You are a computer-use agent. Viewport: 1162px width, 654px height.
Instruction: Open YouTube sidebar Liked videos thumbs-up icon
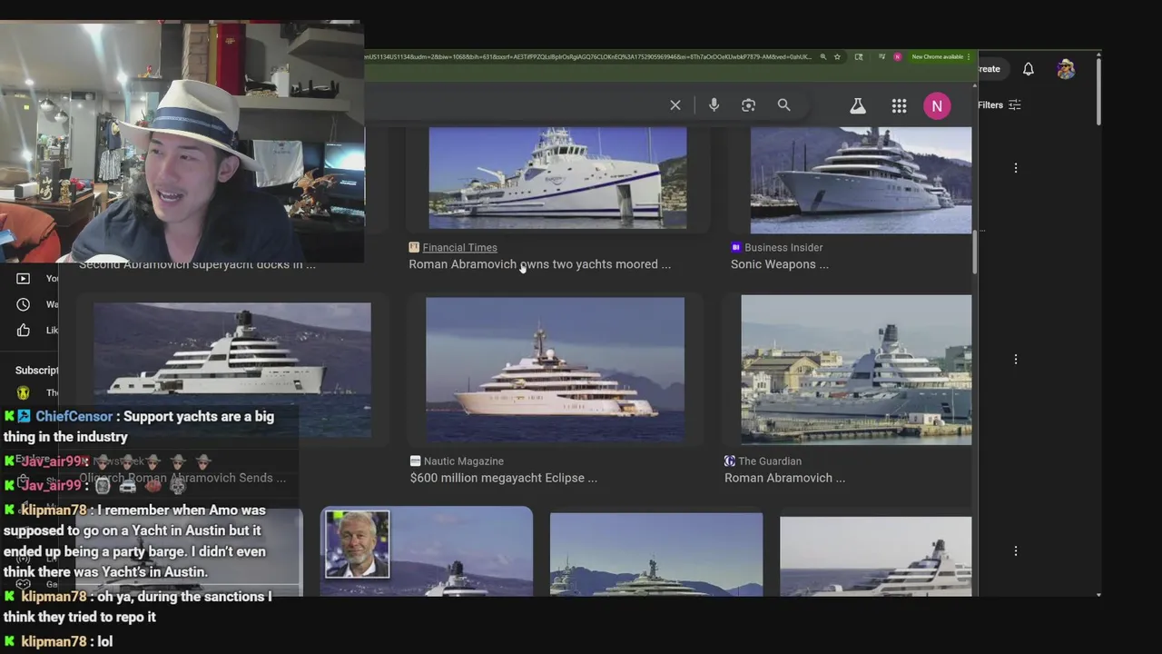[24, 330]
